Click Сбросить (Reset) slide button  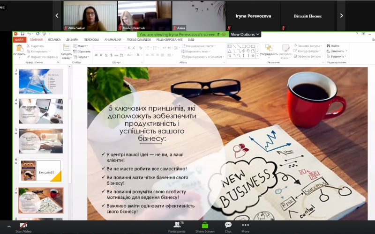pyautogui.click(x=82, y=51)
